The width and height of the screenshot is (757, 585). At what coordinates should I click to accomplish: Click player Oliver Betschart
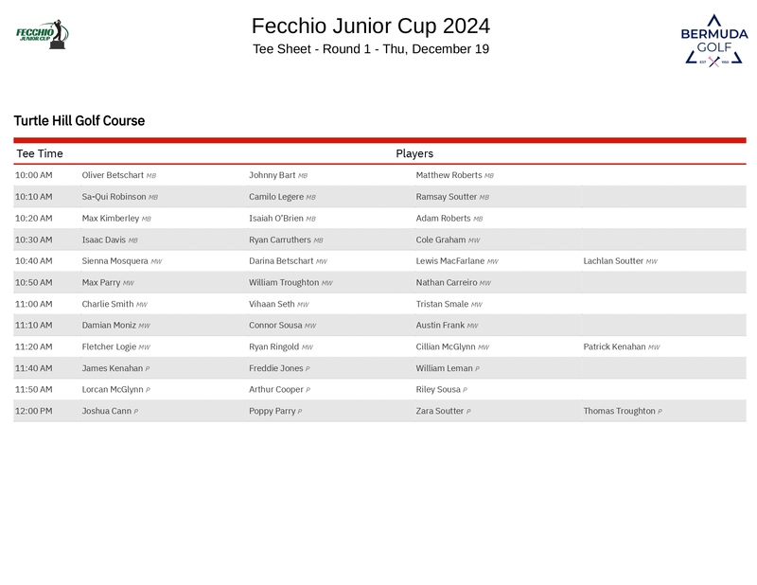pos(113,175)
